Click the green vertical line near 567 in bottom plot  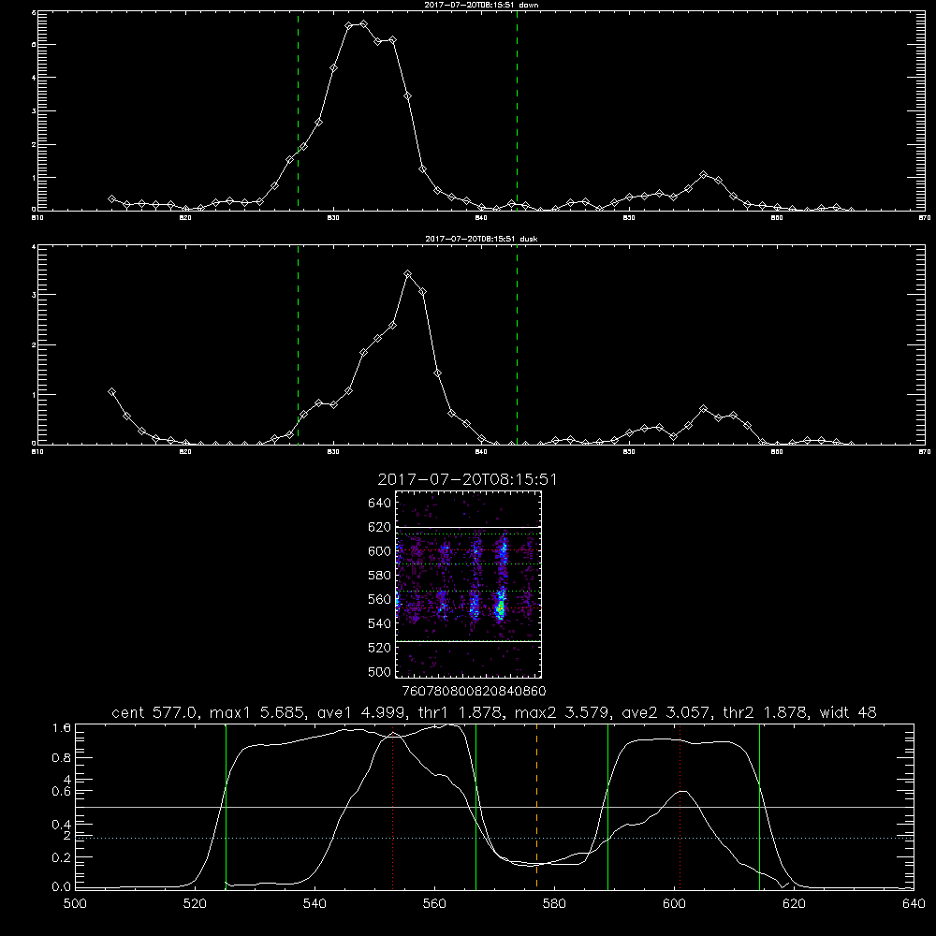click(x=475, y=806)
